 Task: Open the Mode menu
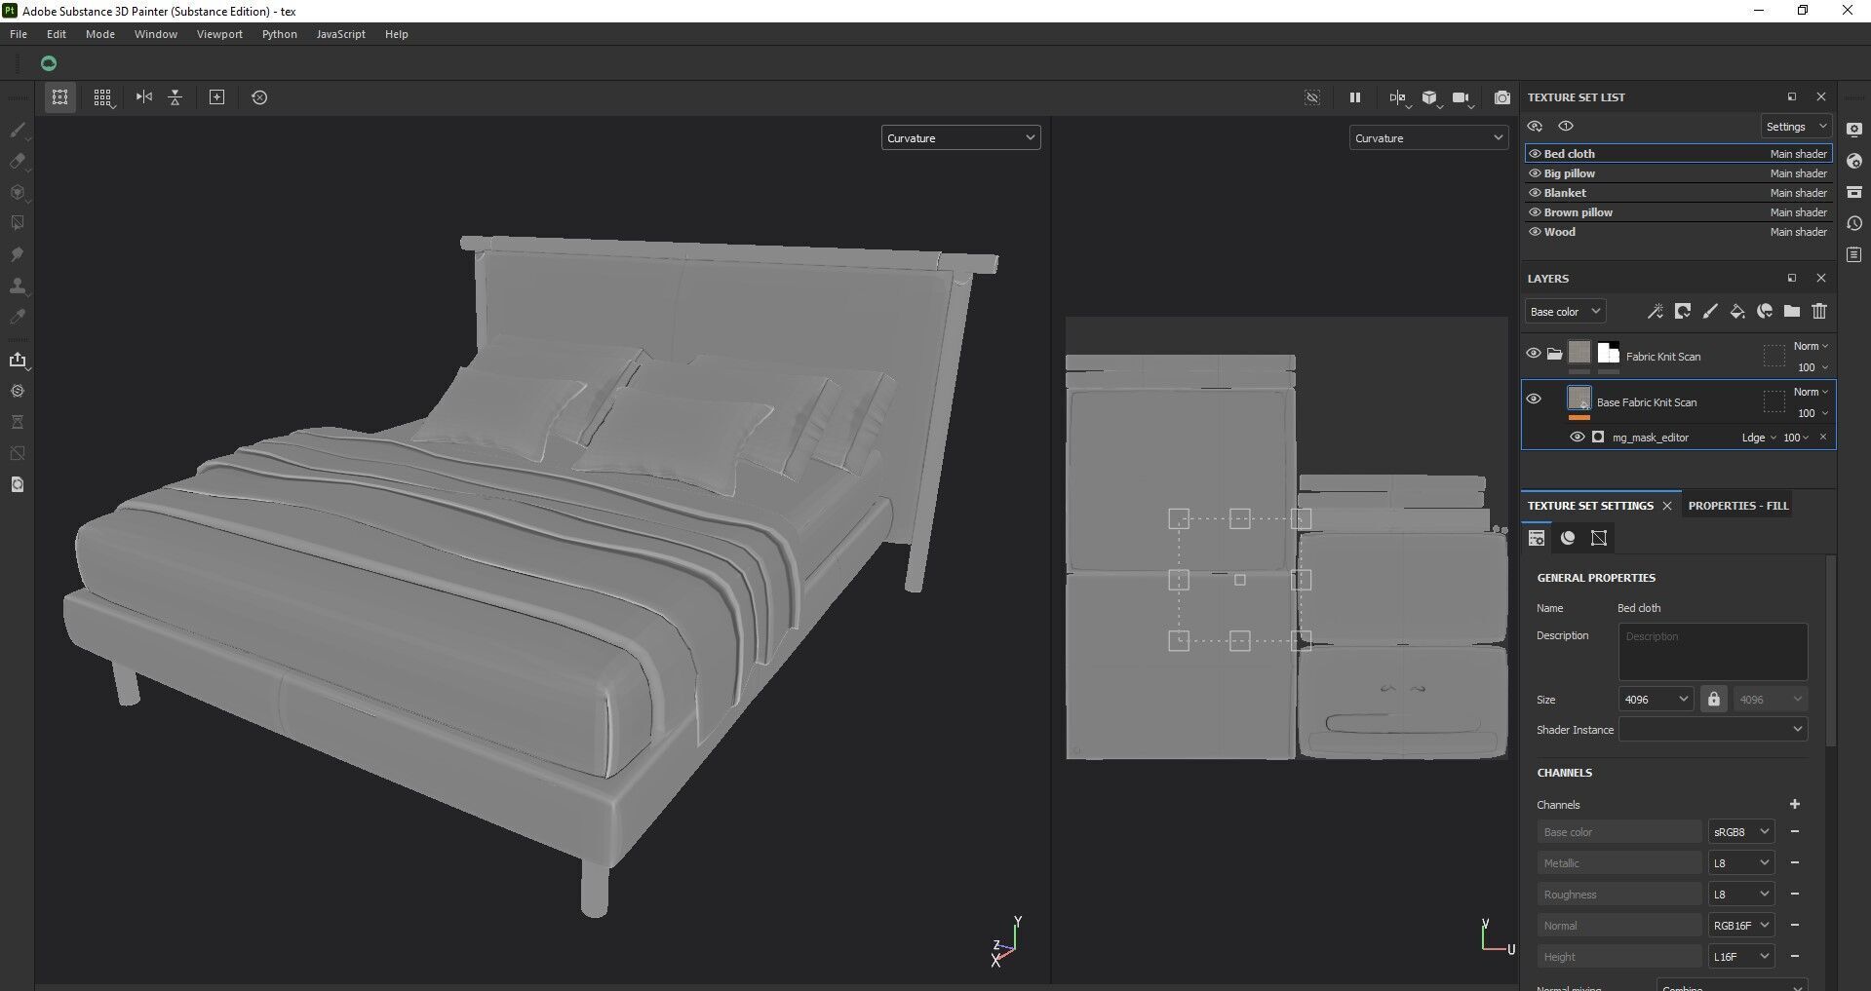click(x=100, y=34)
